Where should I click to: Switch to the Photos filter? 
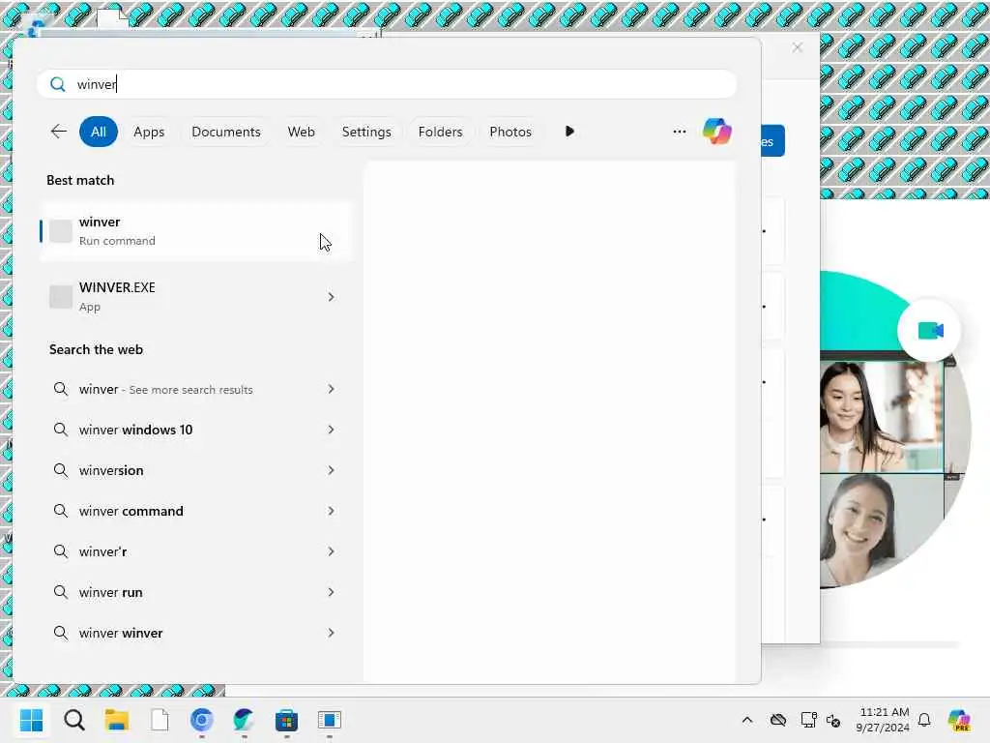(510, 132)
